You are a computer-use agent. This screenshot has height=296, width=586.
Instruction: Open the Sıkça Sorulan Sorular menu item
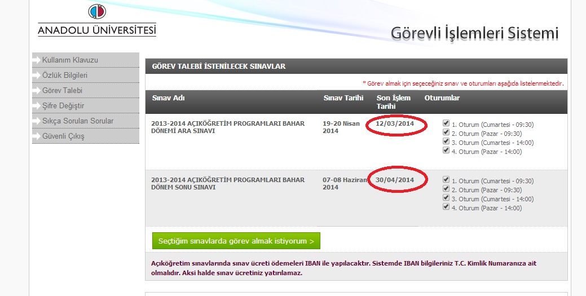[77, 121]
